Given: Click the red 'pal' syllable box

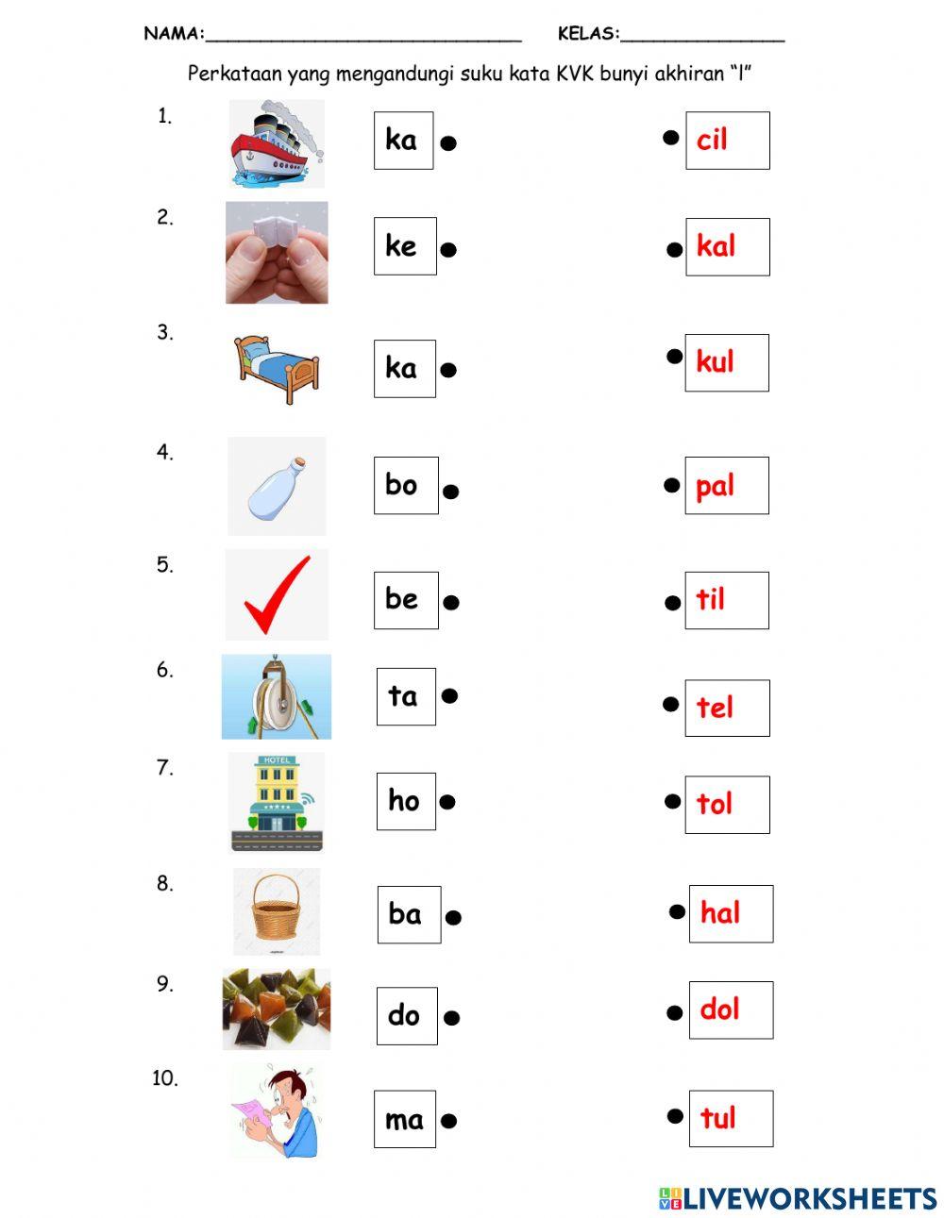Looking at the screenshot, I should click(x=726, y=486).
